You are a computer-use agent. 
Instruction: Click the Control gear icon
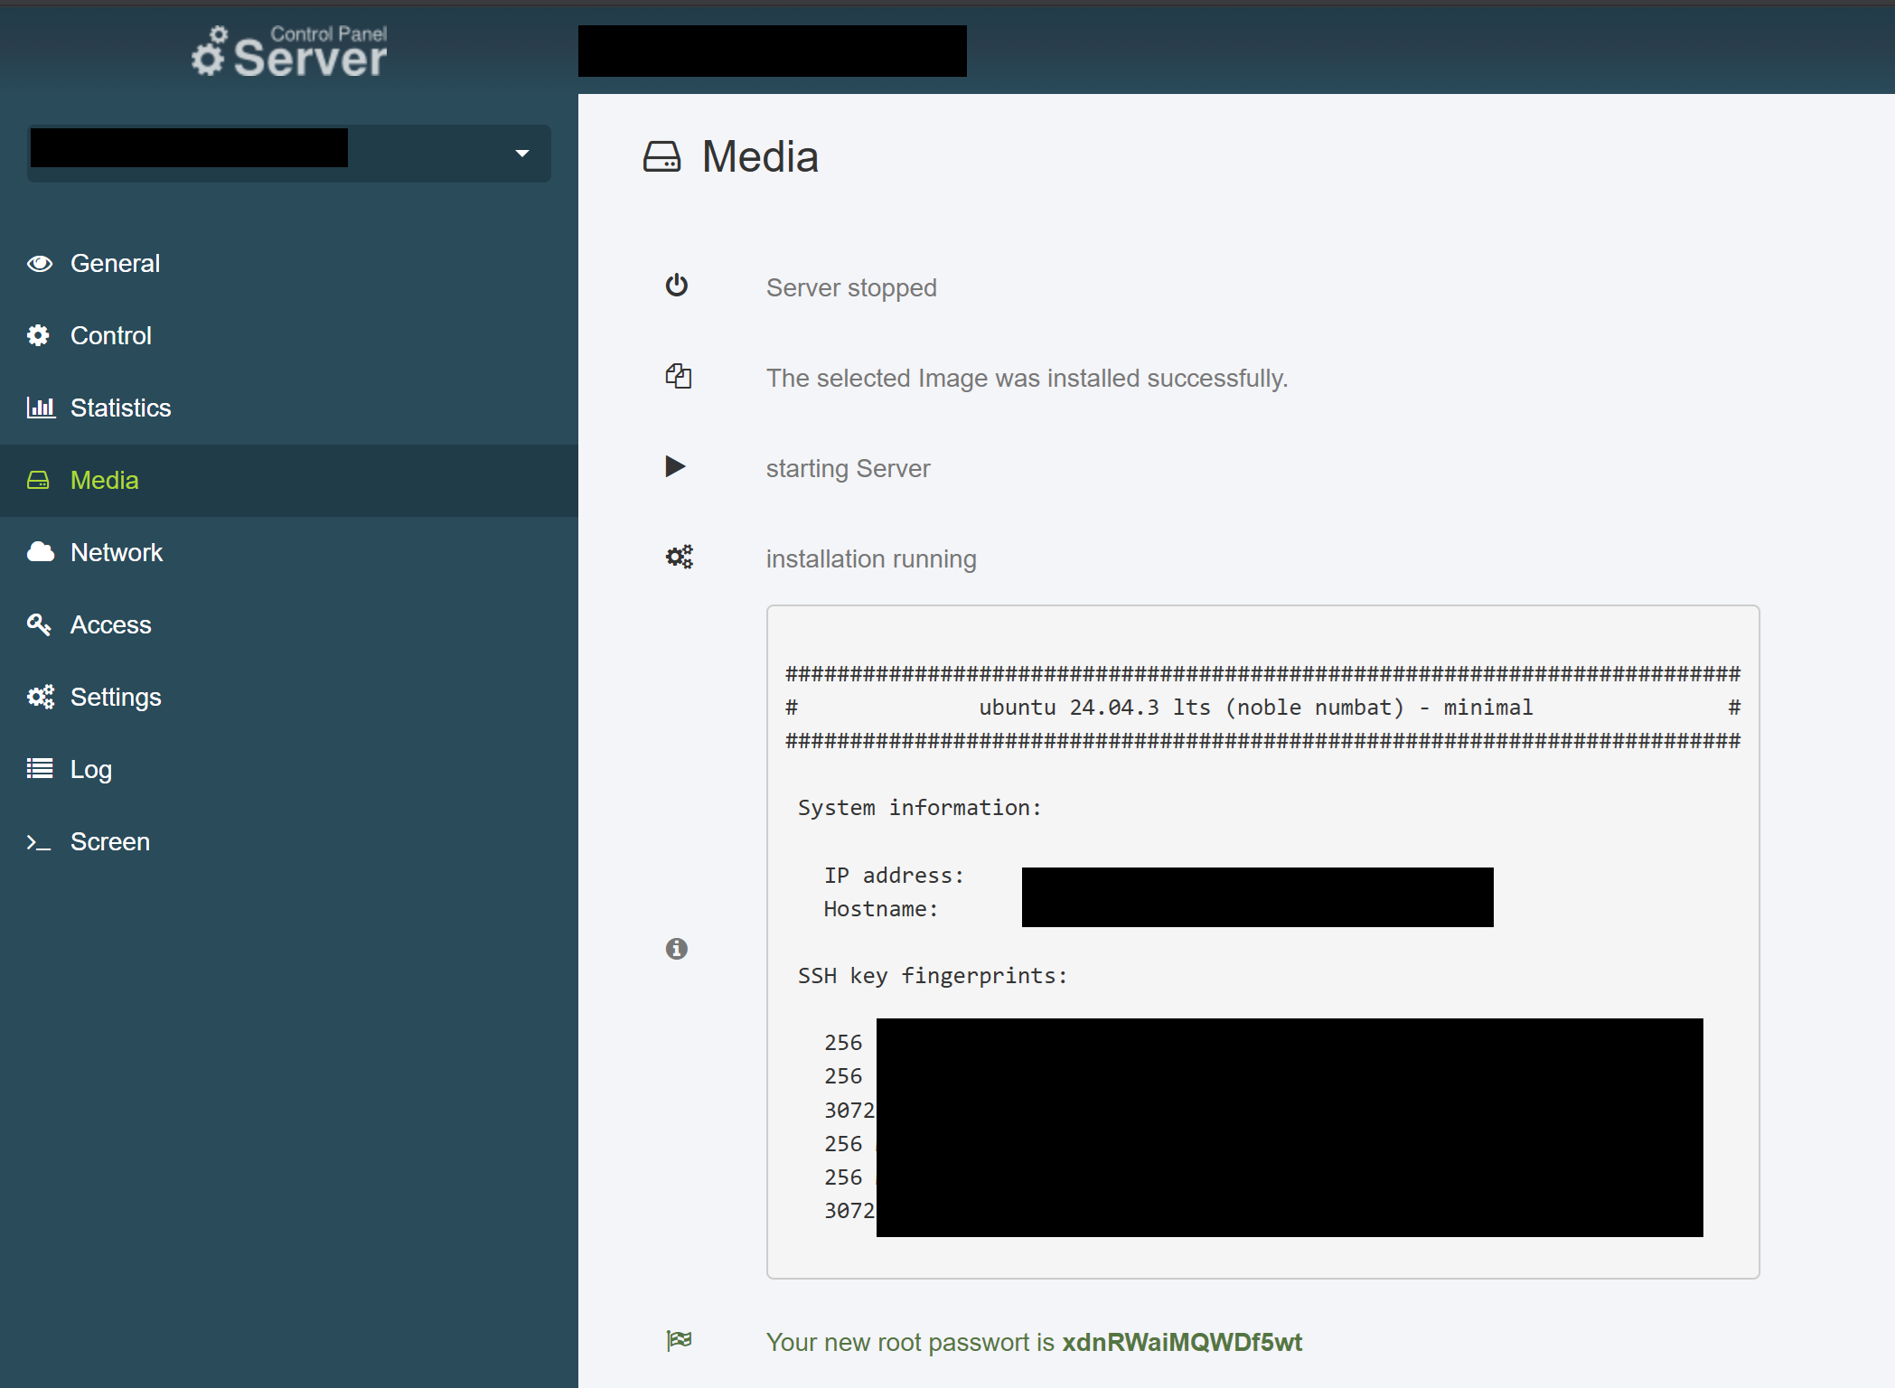tap(38, 335)
